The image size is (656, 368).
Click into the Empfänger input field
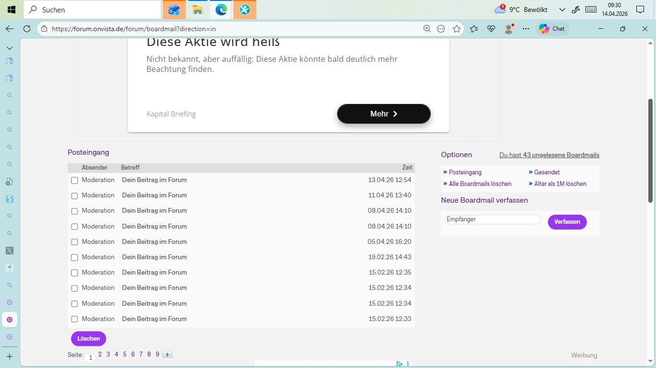[x=492, y=219]
